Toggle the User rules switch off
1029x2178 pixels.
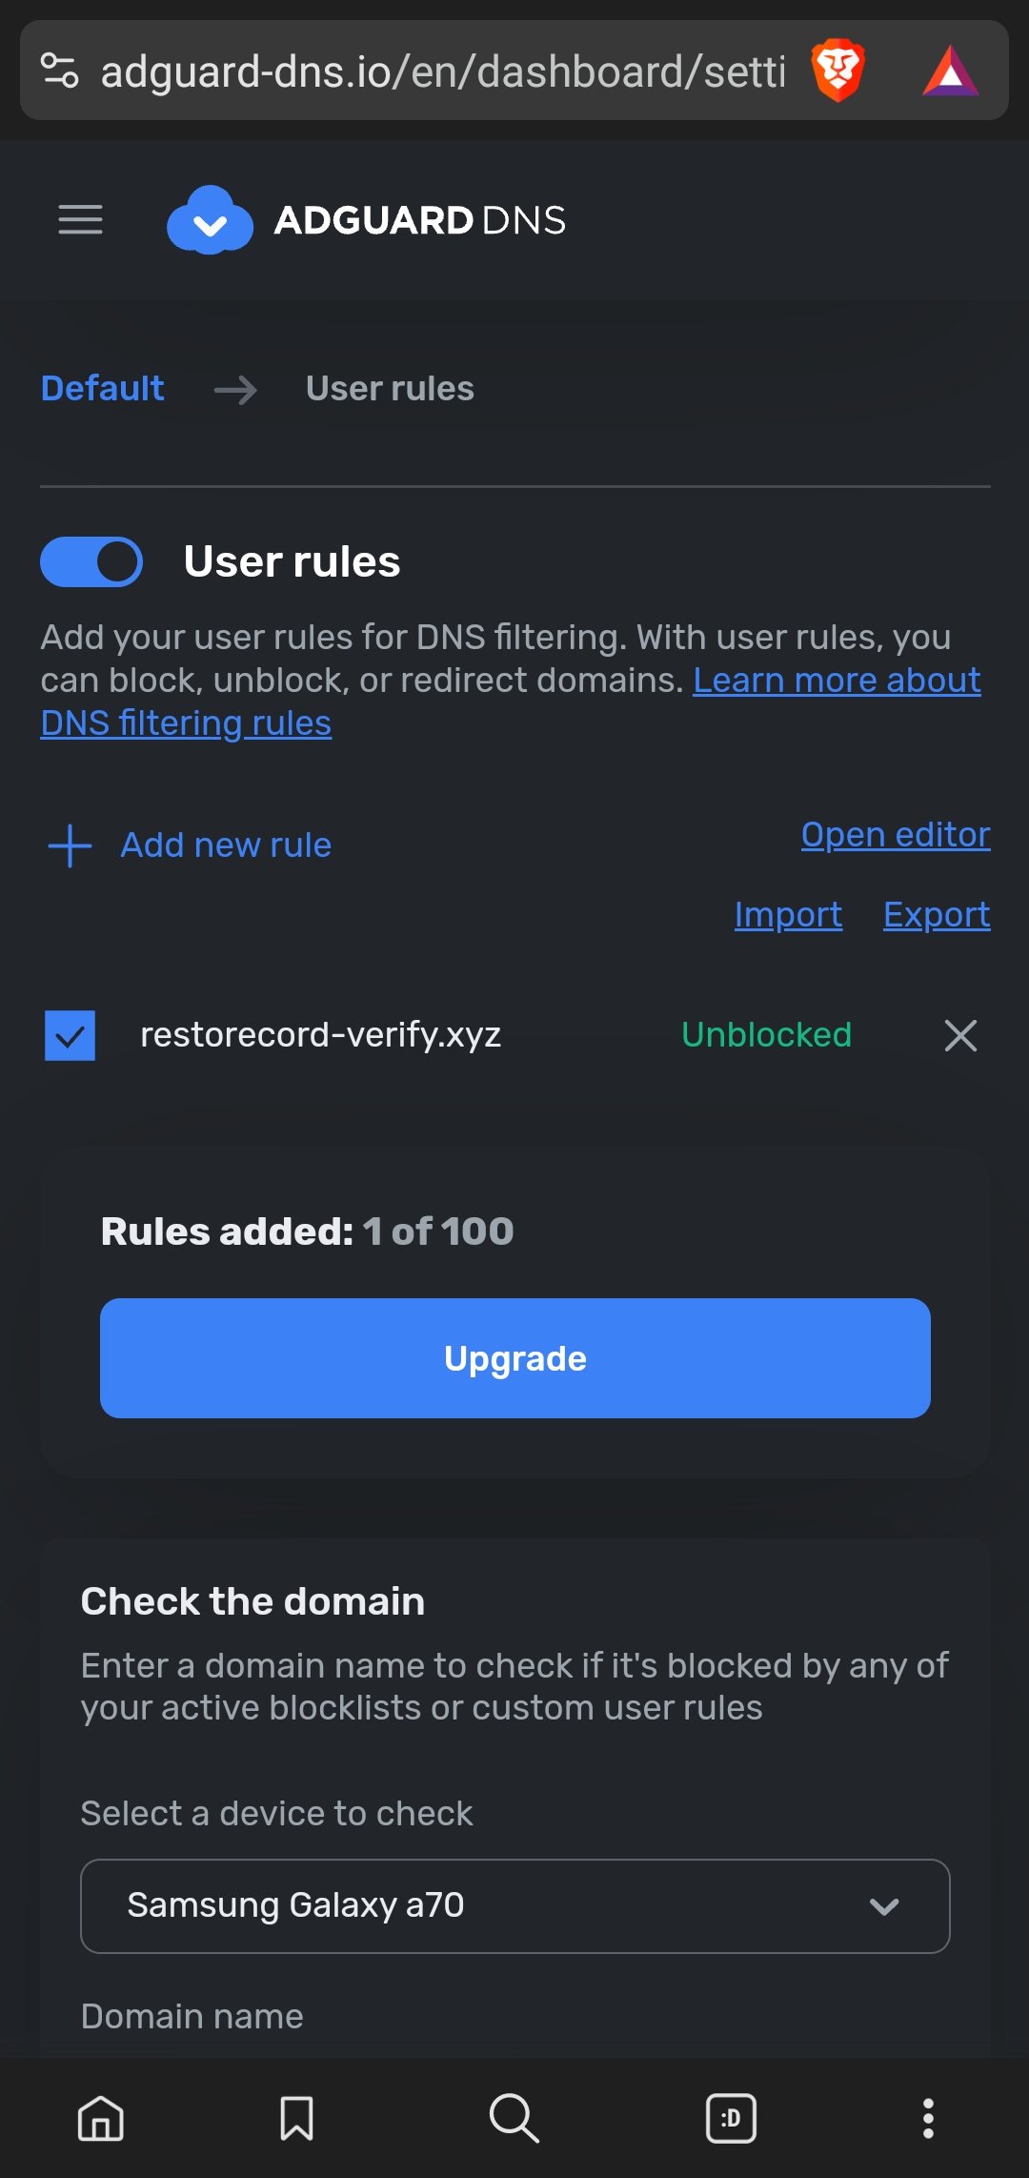pyautogui.click(x=91, y=561)
